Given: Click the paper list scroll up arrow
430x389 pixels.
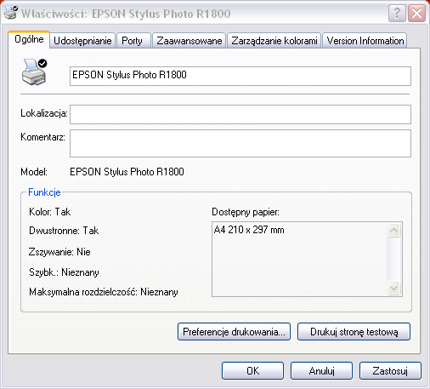Looking at the screenshot, I should click(x=394, y=230).
